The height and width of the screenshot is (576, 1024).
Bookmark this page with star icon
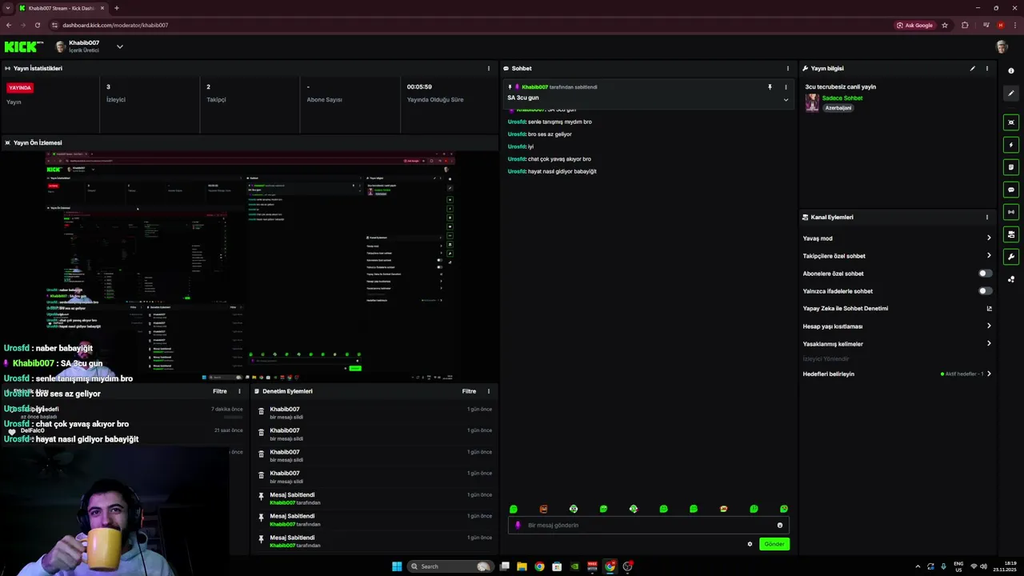tap(945, 25)
